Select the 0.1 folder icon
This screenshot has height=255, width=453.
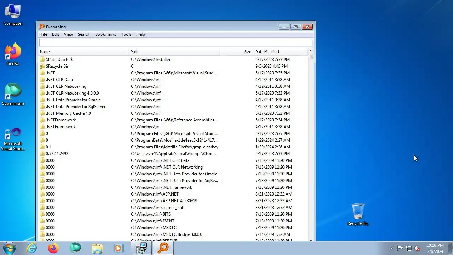tap(42, 147)
